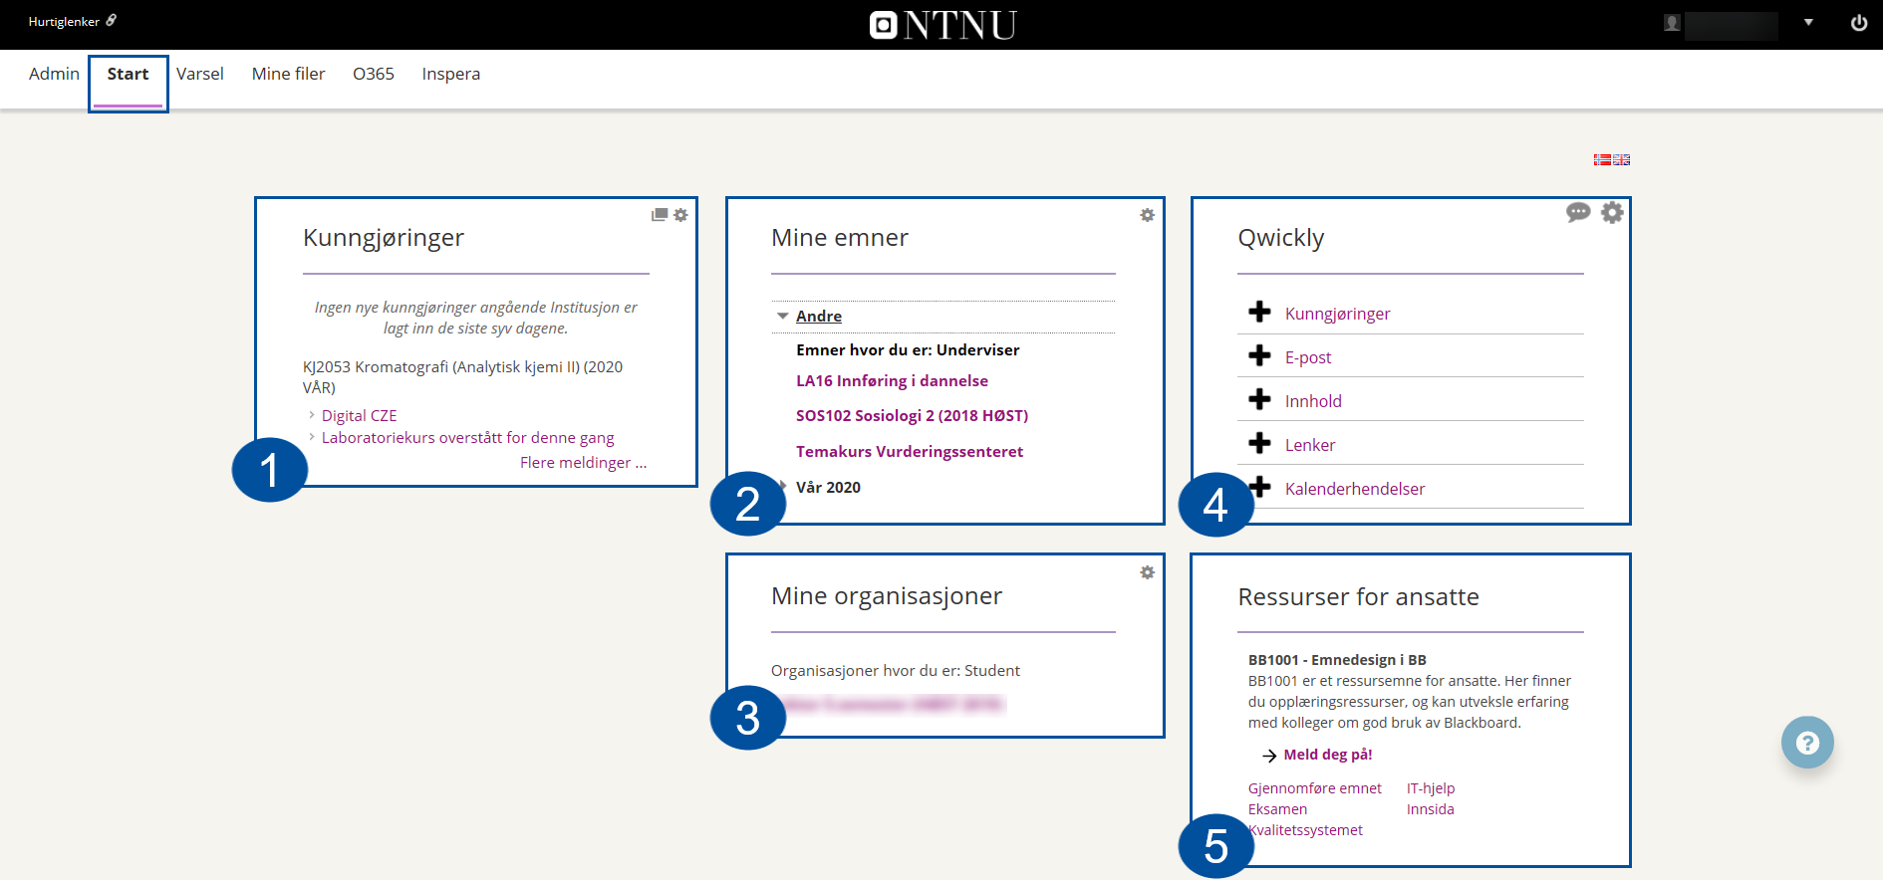Screen dimensions: 1883x880
Task: Click Qwickly Innhold link
Action: (x=1313, y=401)
